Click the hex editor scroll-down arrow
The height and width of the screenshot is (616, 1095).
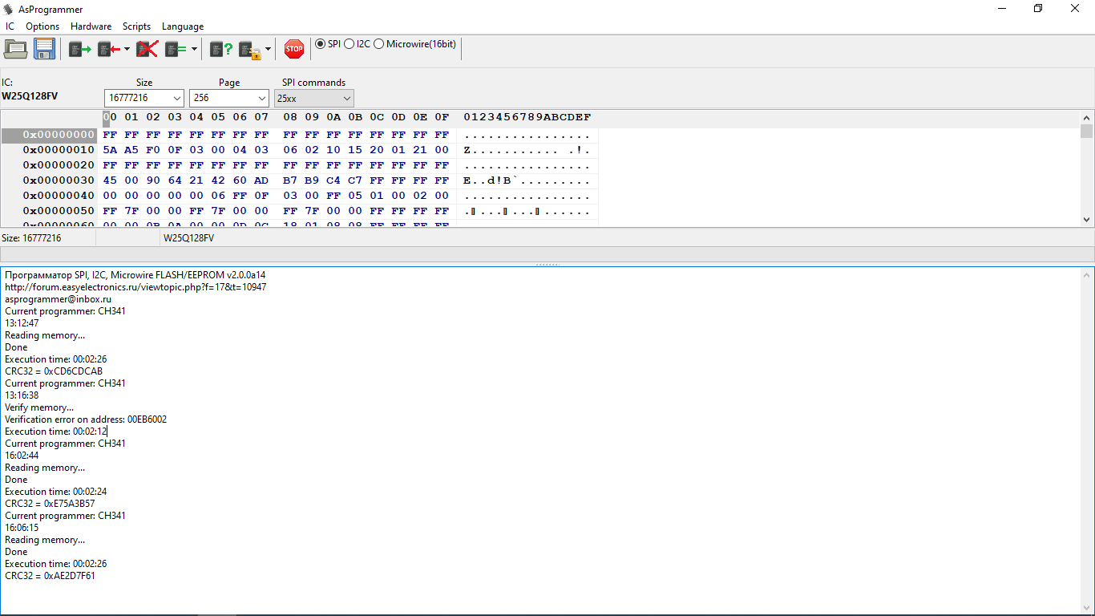click(1086, 219)
